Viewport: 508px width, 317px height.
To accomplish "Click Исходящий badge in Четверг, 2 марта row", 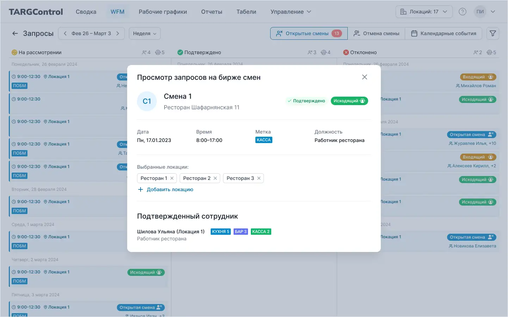I will [146, 272].
